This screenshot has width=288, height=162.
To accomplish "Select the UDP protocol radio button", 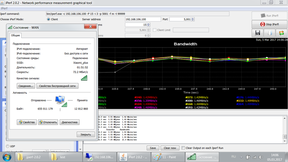I will 8,146.
